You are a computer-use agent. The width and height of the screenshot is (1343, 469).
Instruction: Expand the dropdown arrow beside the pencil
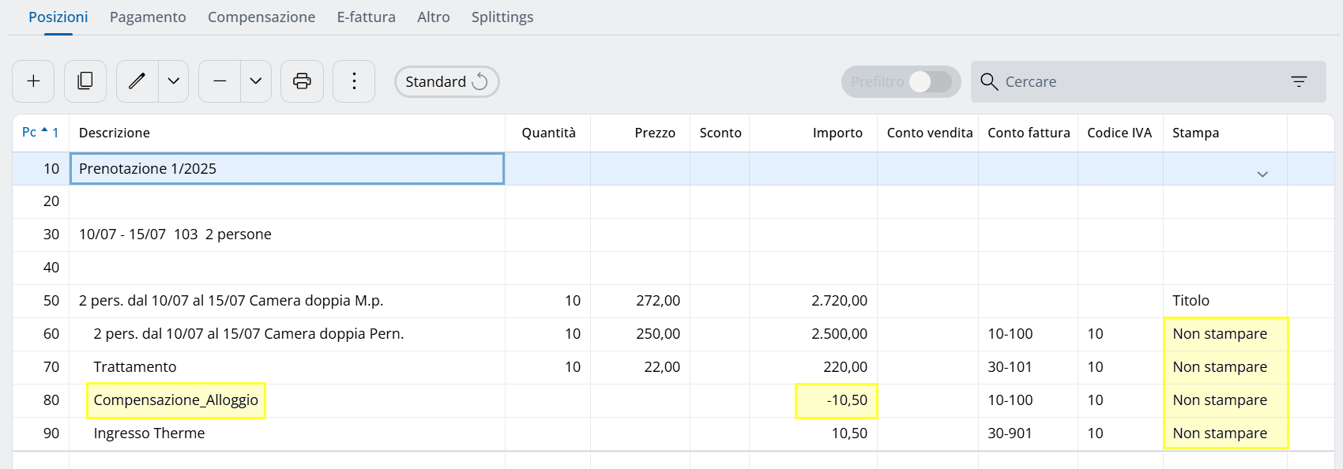pyautogui.click(x=174, y=81)
